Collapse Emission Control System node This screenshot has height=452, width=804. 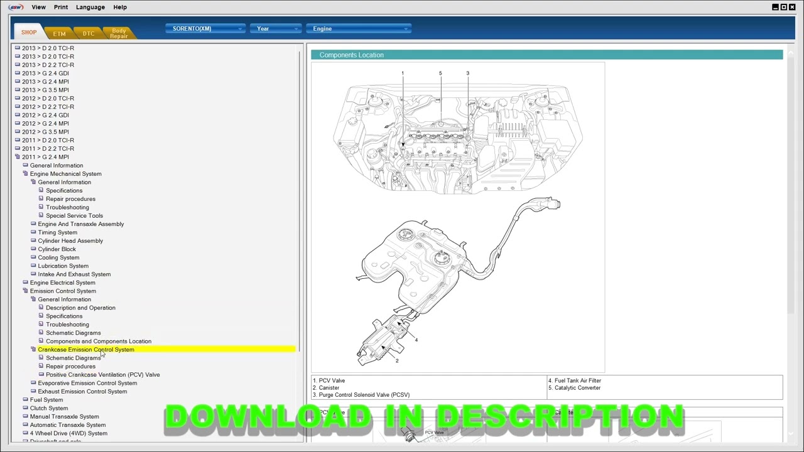[25, 291]
